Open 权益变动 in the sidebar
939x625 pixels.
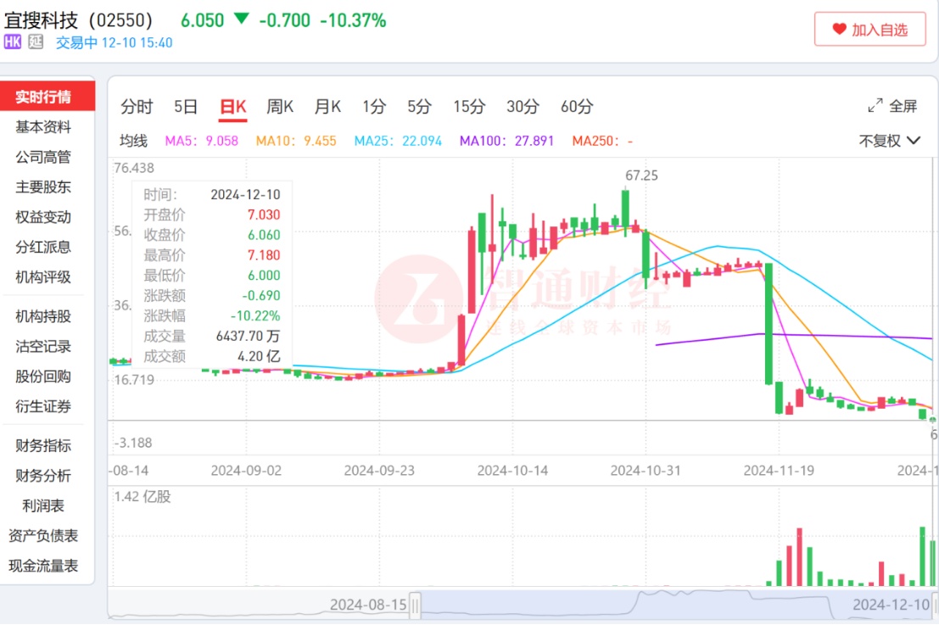[43, 217]
